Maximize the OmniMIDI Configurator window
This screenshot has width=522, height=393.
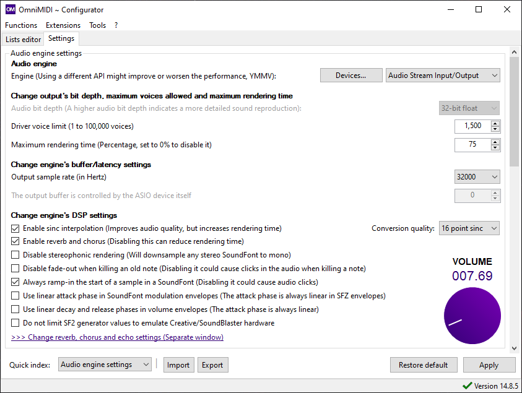coord(479,9)
